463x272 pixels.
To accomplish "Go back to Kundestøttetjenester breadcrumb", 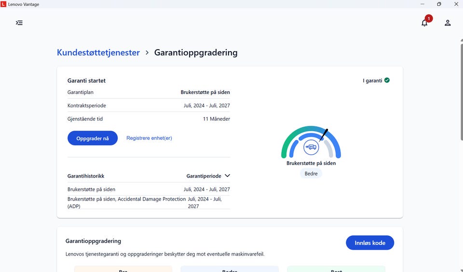I will [98, 52].
